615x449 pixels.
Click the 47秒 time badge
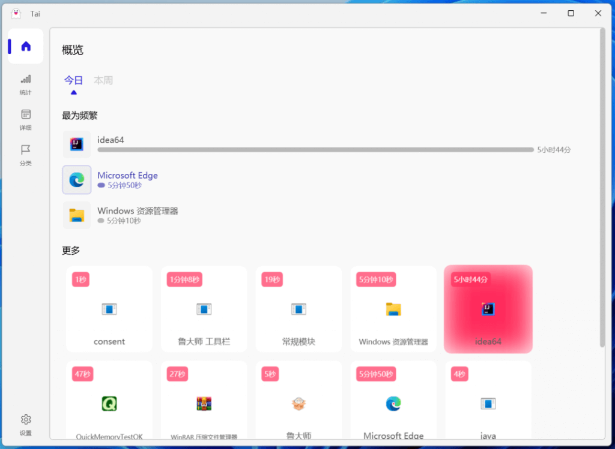(x=83, y=374)
